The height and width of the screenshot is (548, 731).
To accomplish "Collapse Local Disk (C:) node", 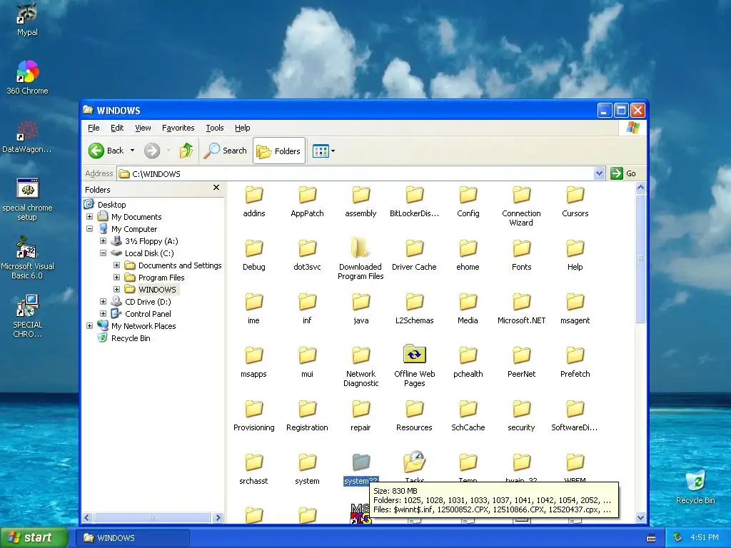I will click(x=103, y=253).
